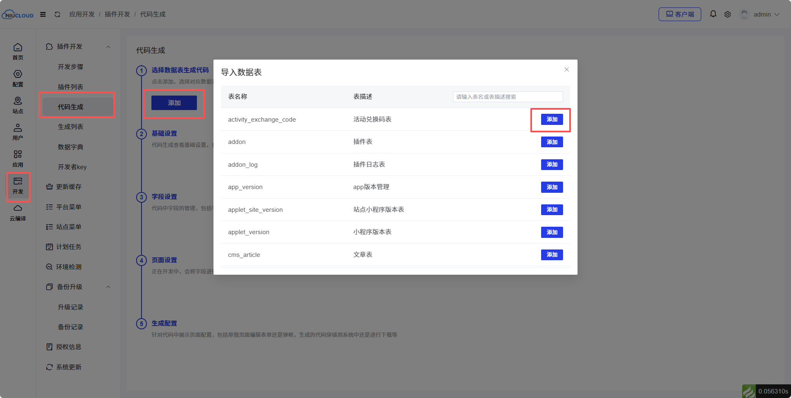Screen dimensions: 791x398
Task: Go to 用户 user icon in sidebar
Action: 18,132
